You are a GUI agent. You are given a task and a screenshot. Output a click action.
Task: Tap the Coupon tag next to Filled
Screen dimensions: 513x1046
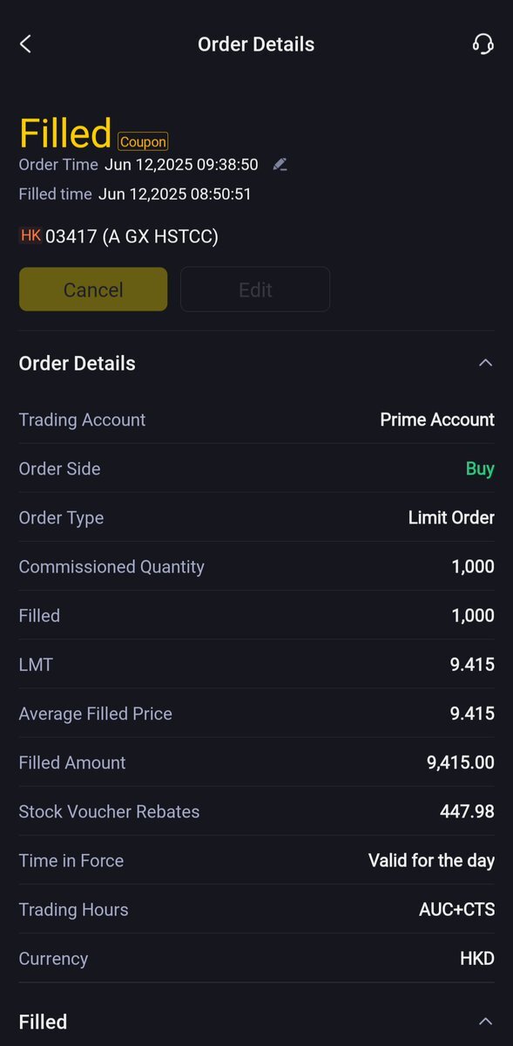click(143, 142)
